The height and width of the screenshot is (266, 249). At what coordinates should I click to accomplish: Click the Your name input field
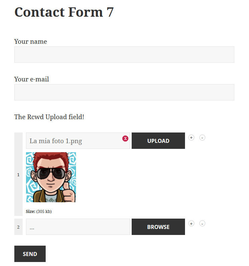(x=124, y=54)
